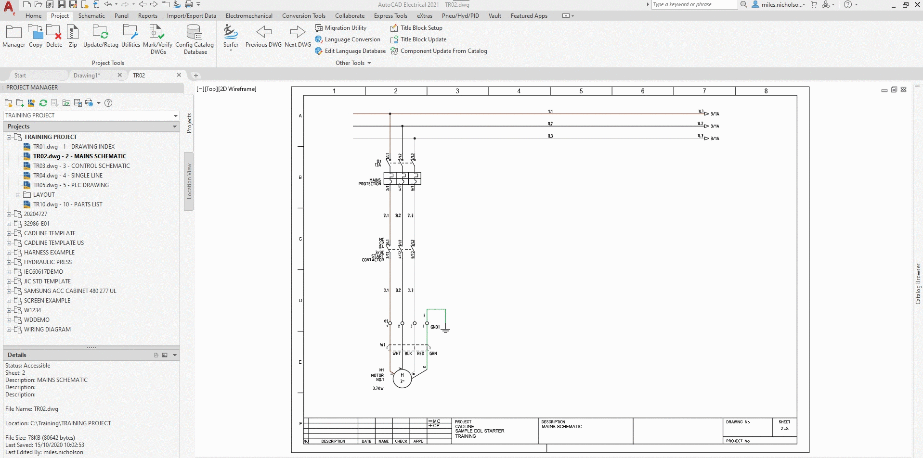Launch the Surfer tool

tap(231, 38)
